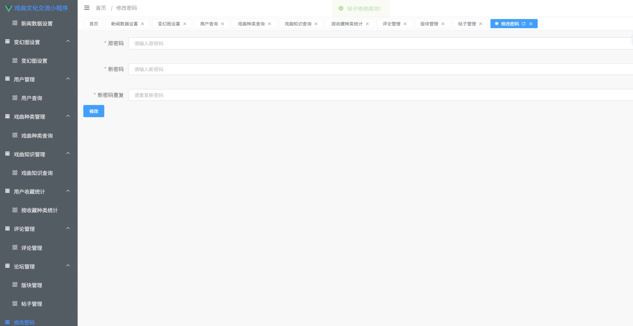
Task: Focus the 新密码 input field
Action: [x=380, y=69]
